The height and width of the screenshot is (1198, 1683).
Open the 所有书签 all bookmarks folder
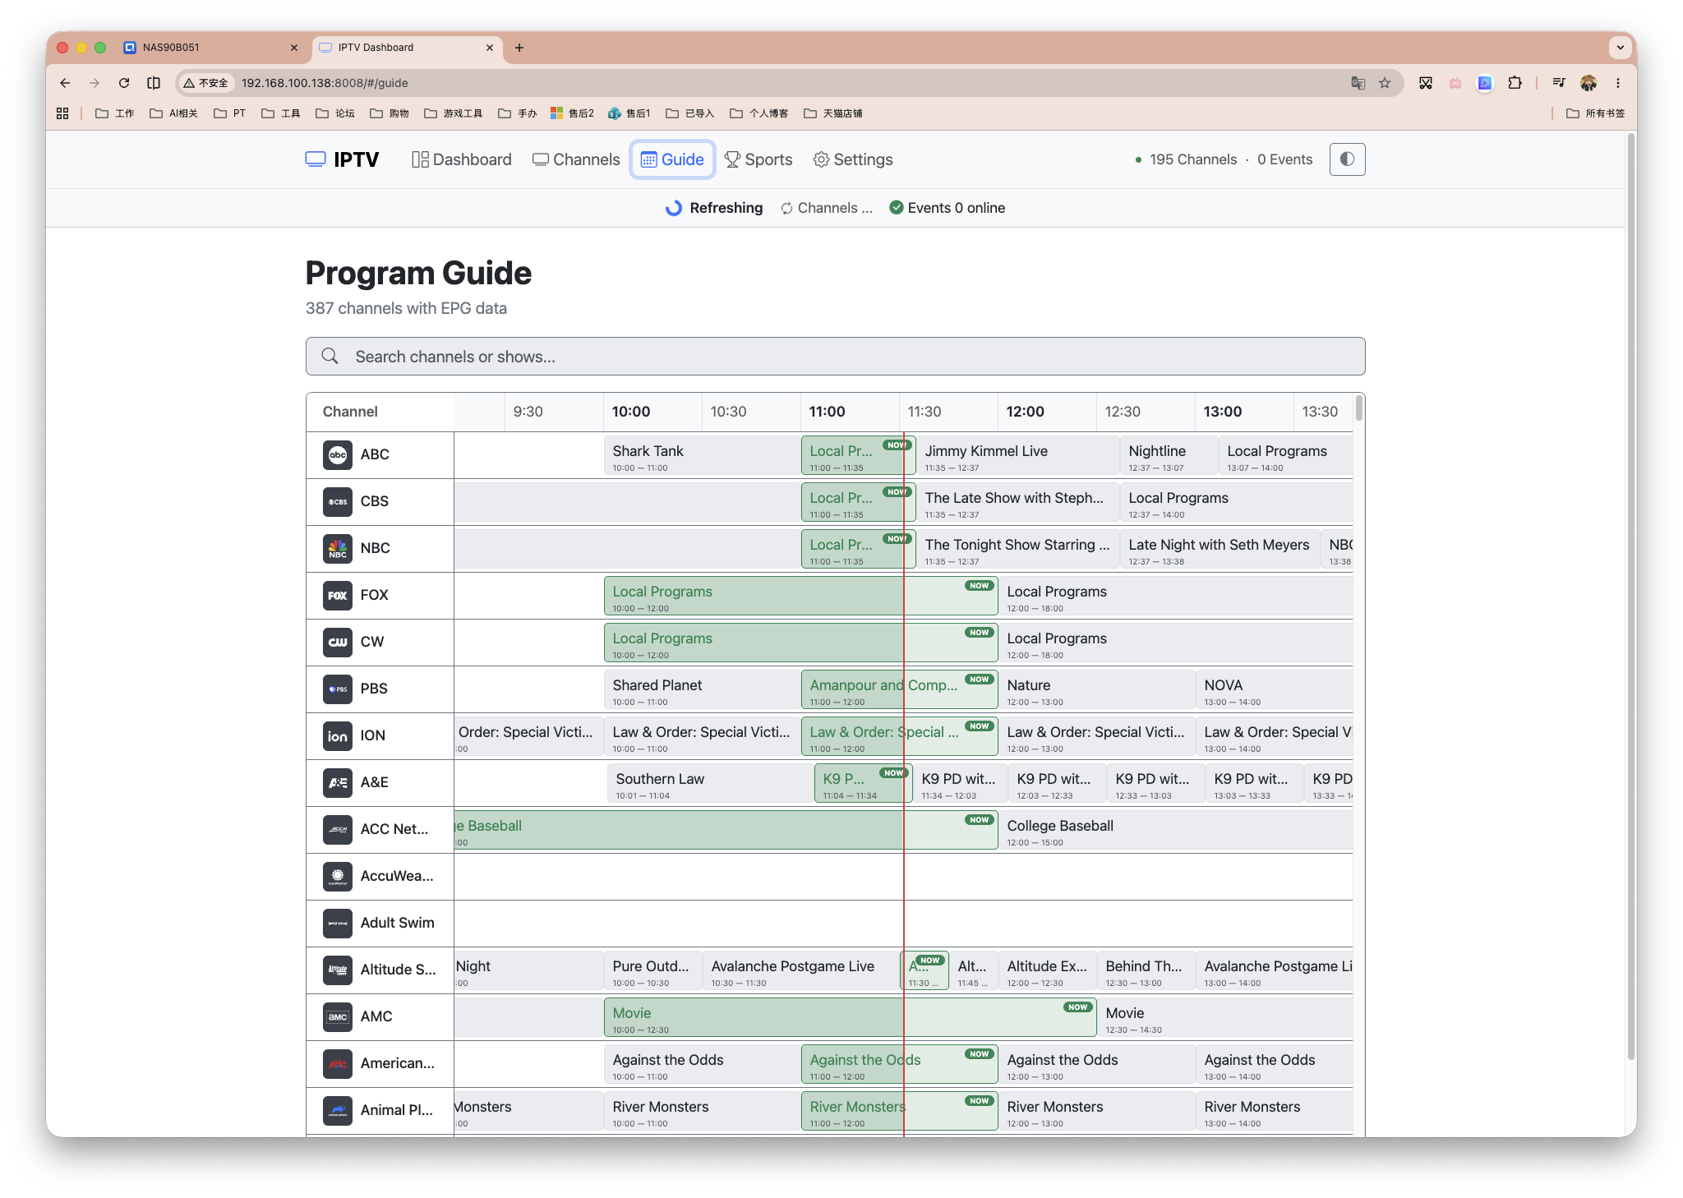(1595, 113)
